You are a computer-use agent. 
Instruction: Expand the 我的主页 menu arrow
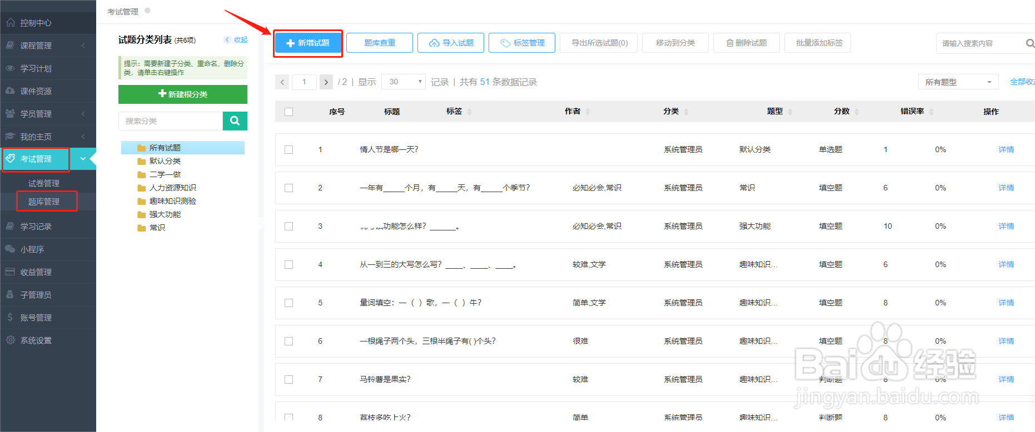(x=83, y=136)
